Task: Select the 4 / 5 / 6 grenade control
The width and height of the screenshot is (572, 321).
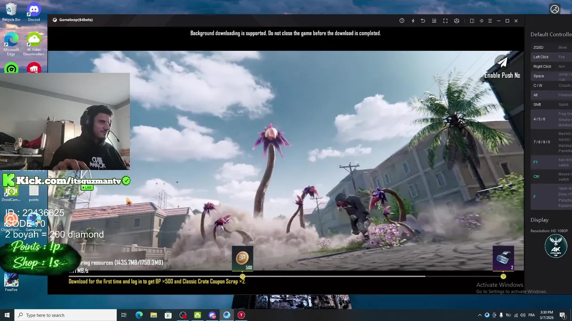Action: click(551, 119)
